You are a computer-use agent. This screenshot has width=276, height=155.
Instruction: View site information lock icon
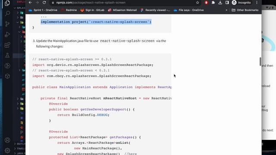[x=53, y=3]
